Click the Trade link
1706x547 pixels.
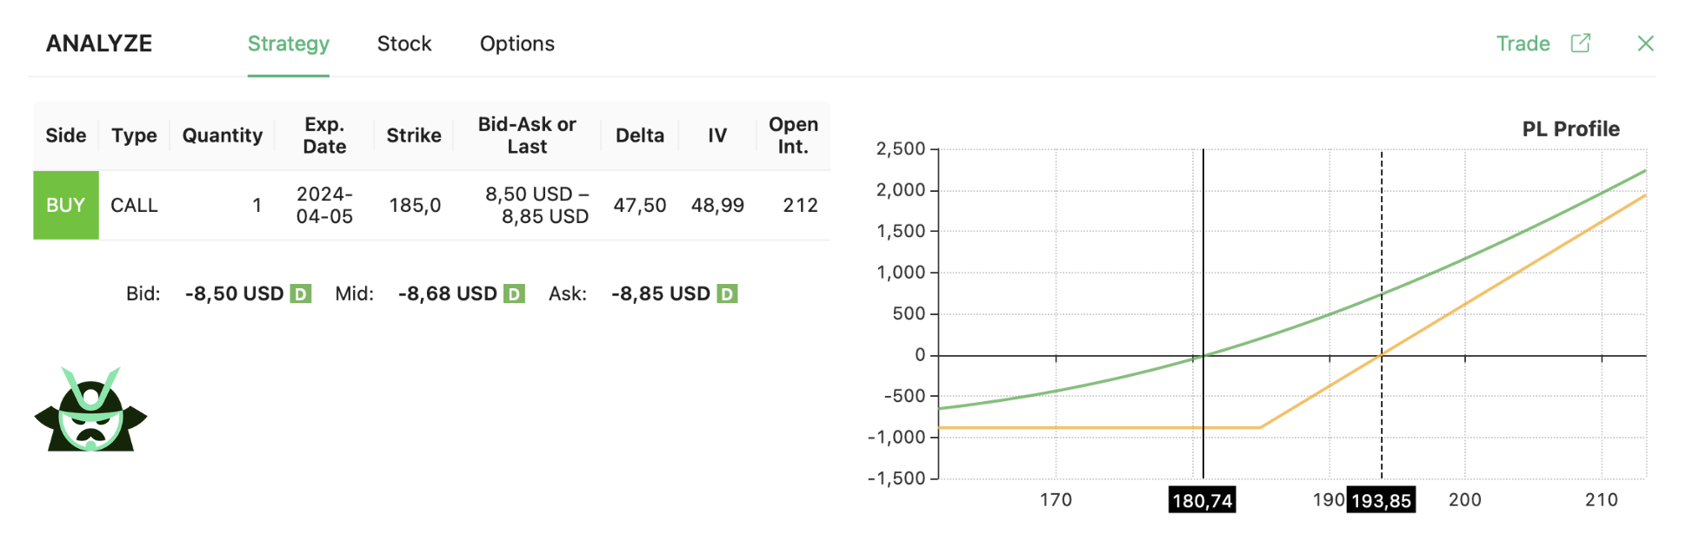(1523, 43)
